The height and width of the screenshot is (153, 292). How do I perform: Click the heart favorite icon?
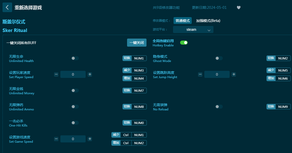238,8
